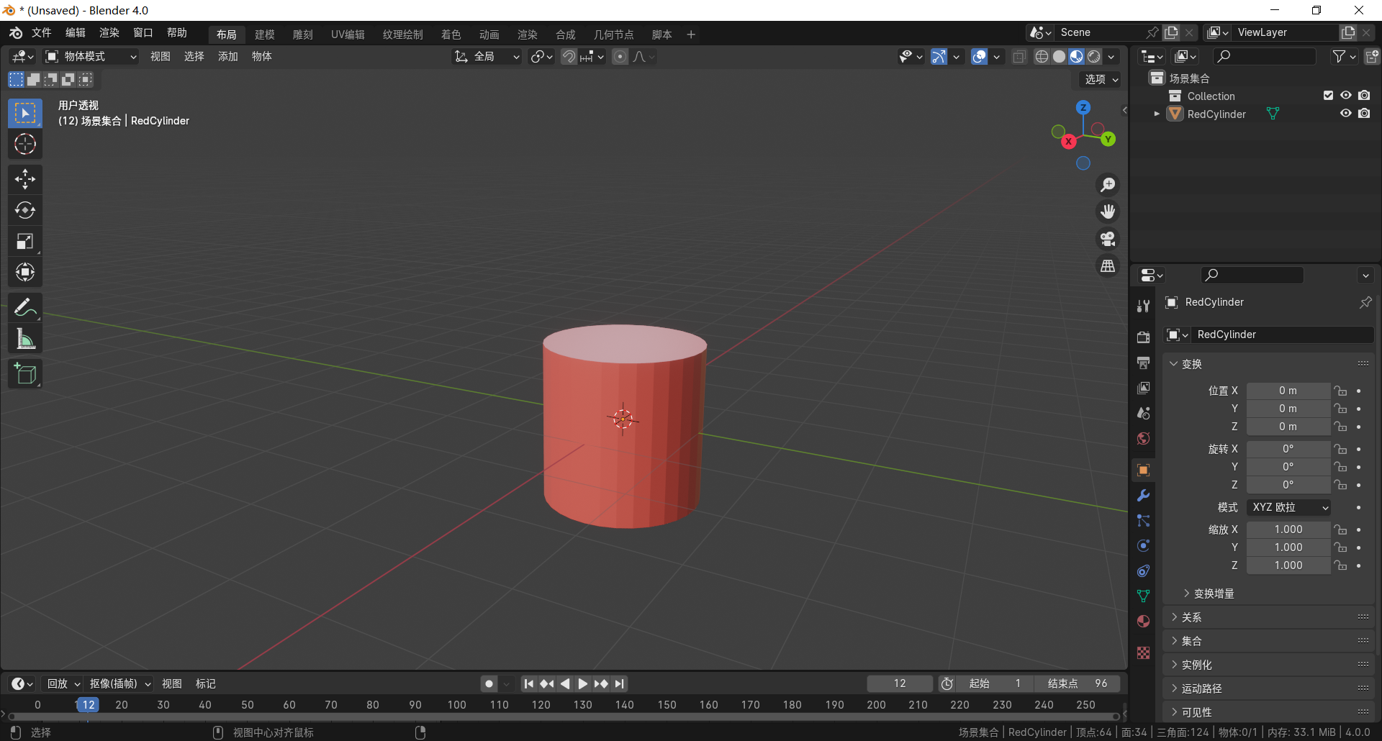1382x741 pixels.
Task: Open the Tool properties tab
Action: click(x=1143, y=306)
